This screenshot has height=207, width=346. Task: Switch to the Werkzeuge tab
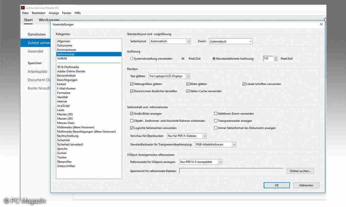pos(49,20)
